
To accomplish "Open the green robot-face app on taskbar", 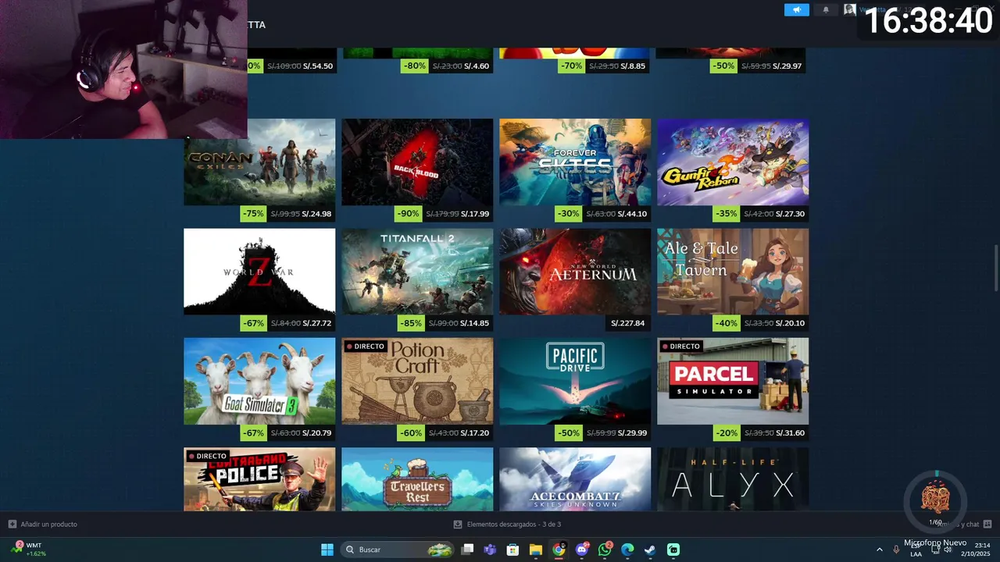I will pyautogui.click(x=673, y=550).
